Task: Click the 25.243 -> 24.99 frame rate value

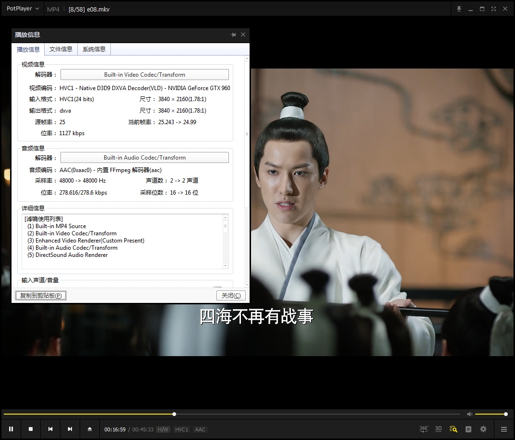Action: (177, 122)
